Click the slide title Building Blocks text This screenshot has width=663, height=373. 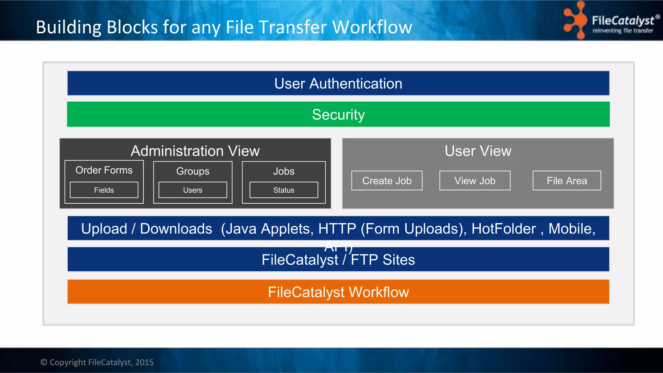[x=224, y=27]
